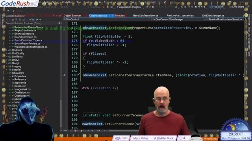
Task: Select SoundCommand.cs file
Action: [25, 37]
